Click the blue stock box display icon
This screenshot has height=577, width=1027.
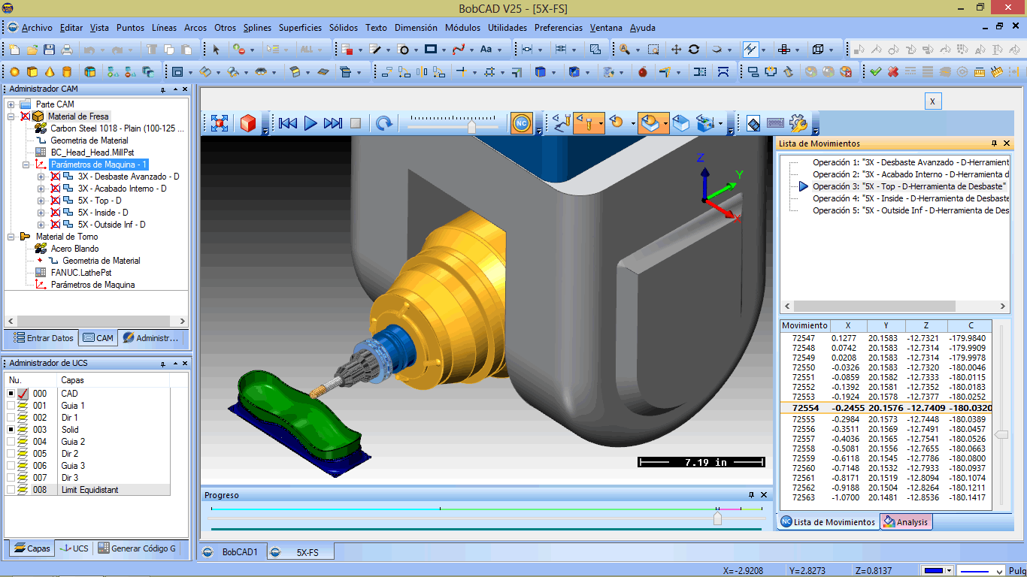(x=681, y=123)
